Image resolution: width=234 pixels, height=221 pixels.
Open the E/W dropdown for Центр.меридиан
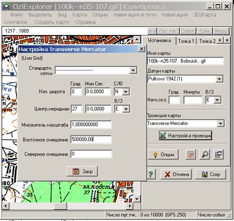(126, 109)
